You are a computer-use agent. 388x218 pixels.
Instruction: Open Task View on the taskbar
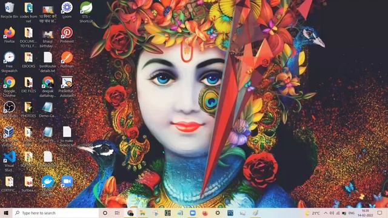click(x=117, y=213)
